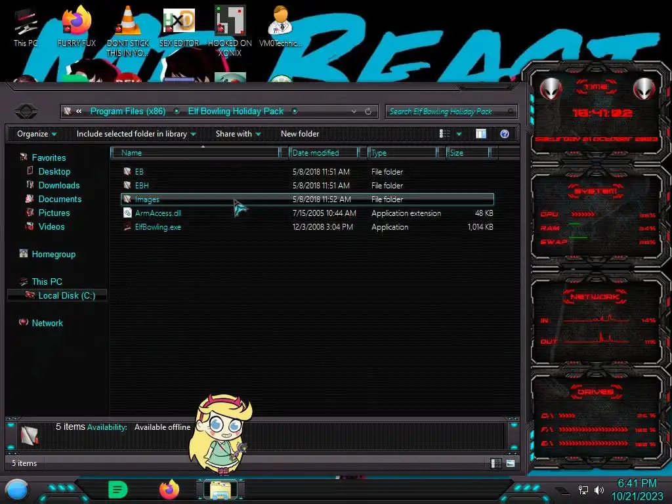
Task: Open network tray icon
Action: coord(583,490)
